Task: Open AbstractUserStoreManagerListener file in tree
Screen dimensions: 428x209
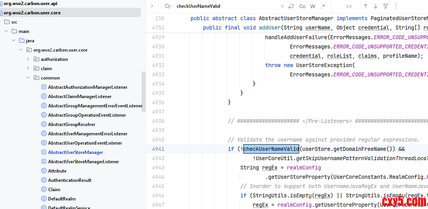Action: point(83,162)
